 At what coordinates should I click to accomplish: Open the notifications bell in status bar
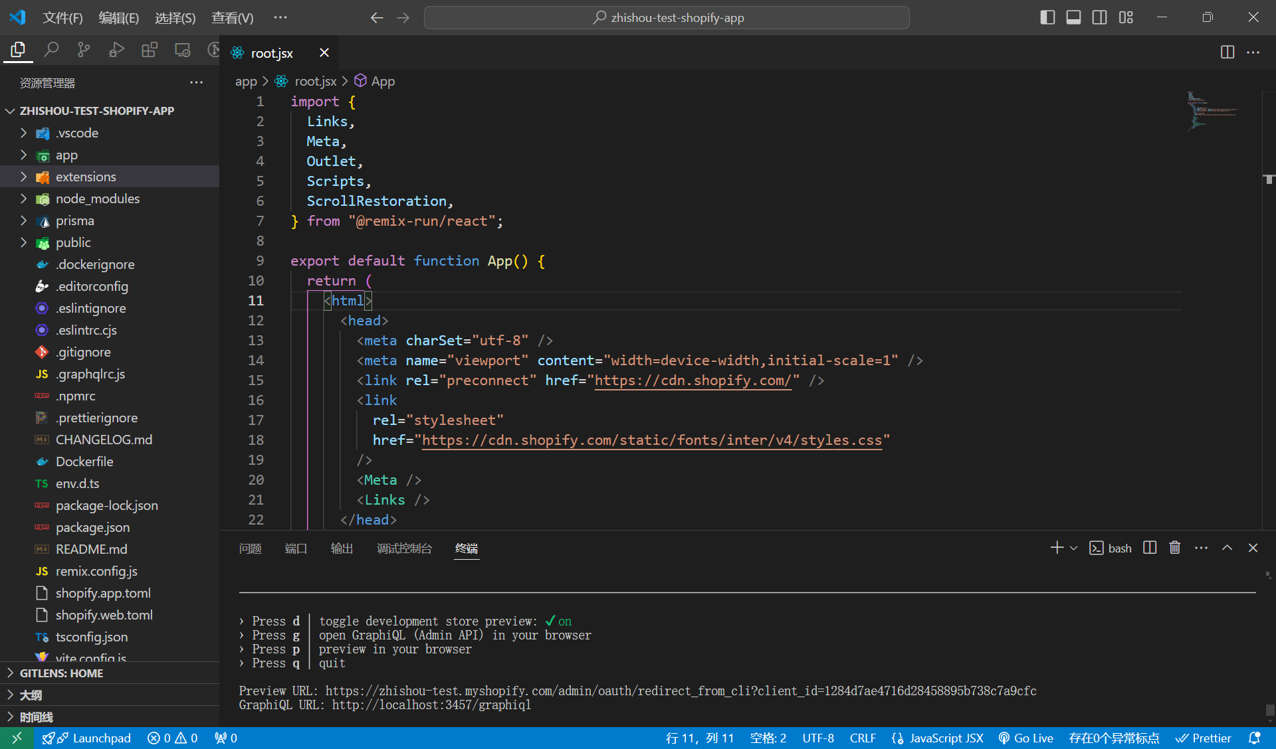[1255, 738]
